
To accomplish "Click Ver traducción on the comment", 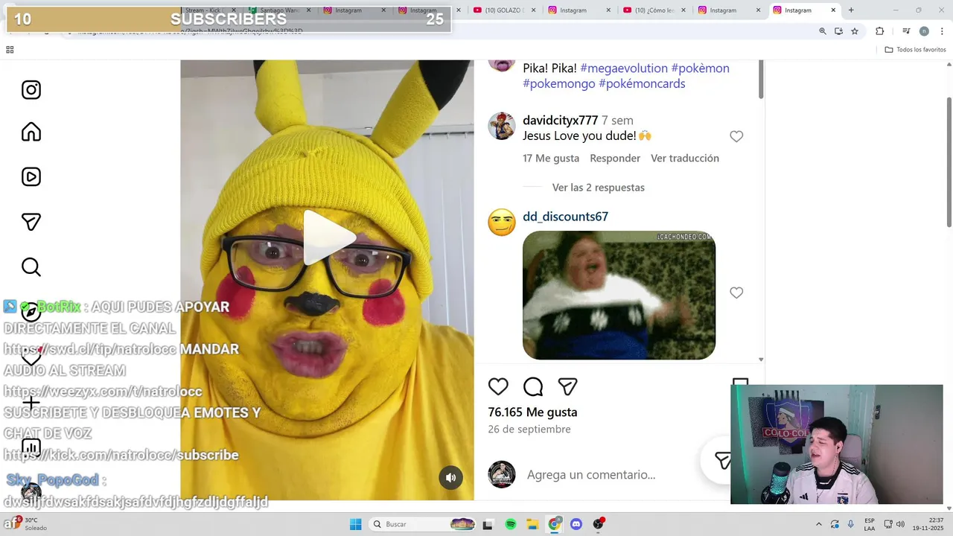I will [685, 158].
